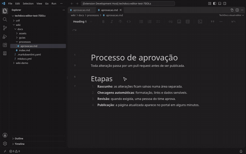
Task: Open the Run menu
Action: 54,3
